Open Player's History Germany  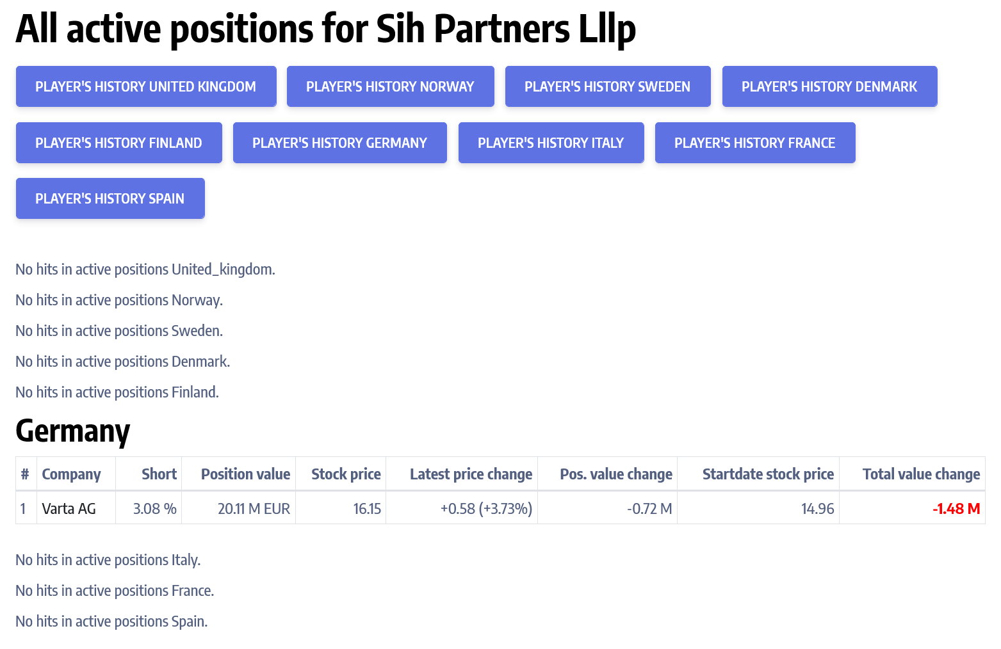[x=339, y=143]
